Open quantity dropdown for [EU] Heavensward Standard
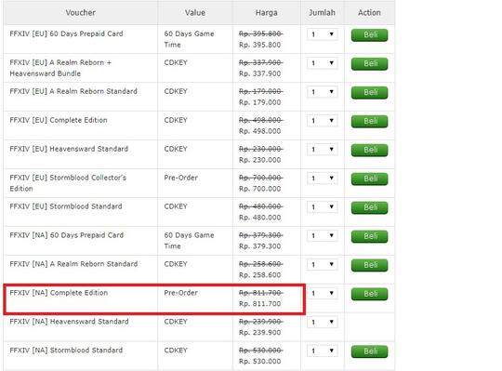 [322, 150]
